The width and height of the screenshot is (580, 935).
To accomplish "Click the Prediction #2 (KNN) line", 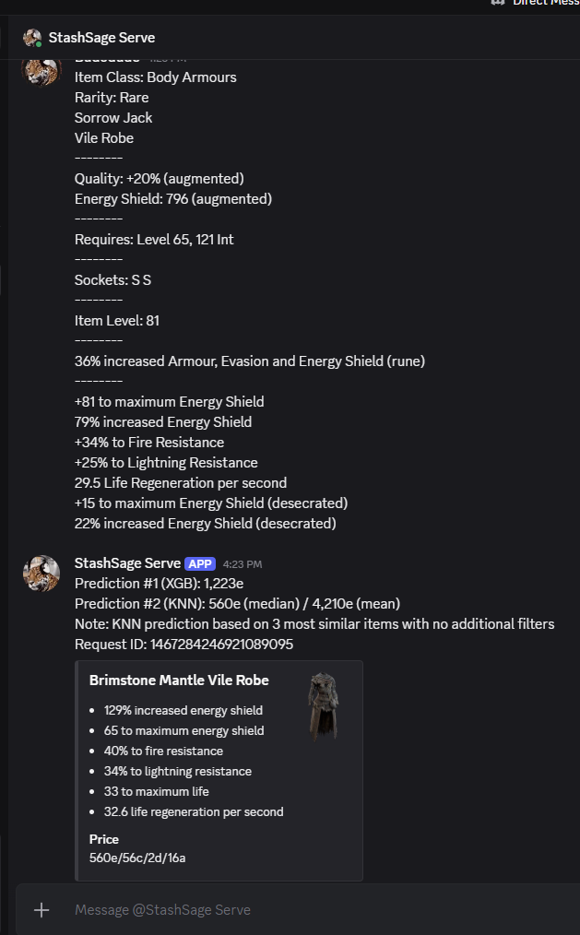I will click(237, 604).
